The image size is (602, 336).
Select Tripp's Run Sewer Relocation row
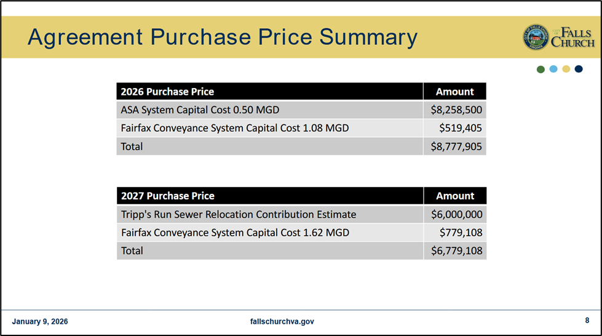pos(239,214)
